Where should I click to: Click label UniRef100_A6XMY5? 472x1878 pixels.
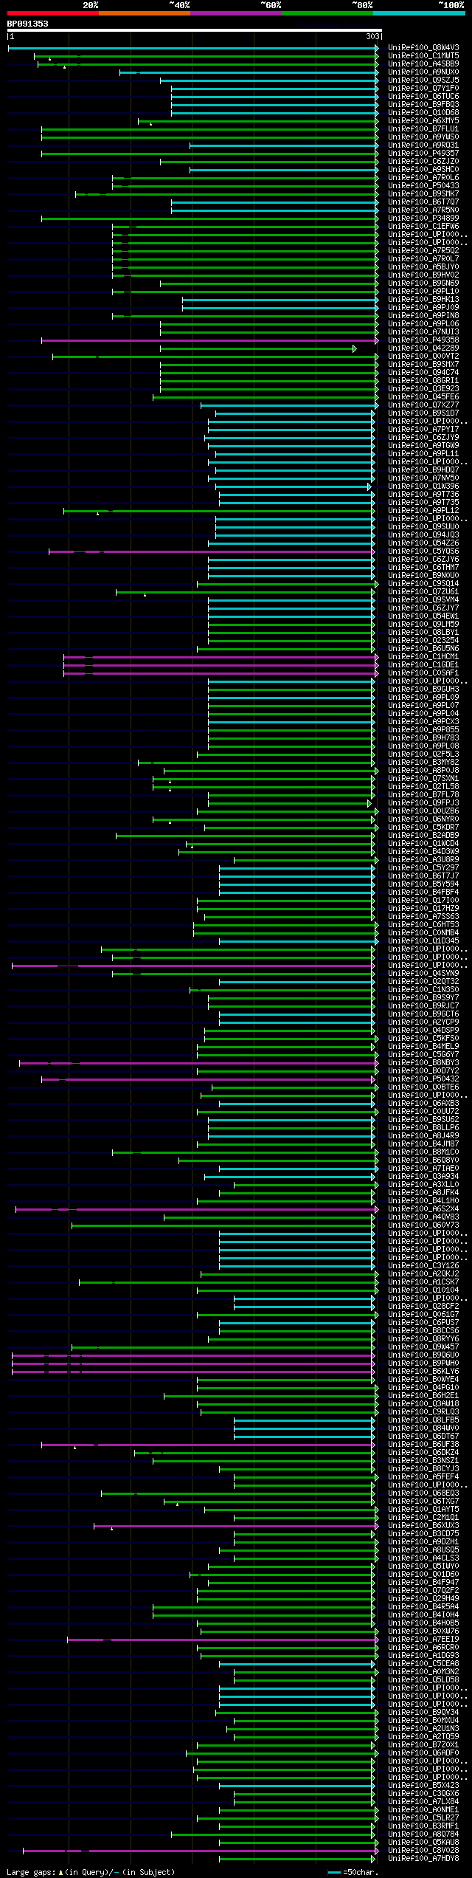tap(423, 121)
